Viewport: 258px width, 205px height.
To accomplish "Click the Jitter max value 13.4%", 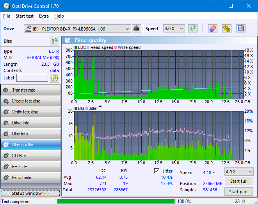I will click(x=167, y=183).
